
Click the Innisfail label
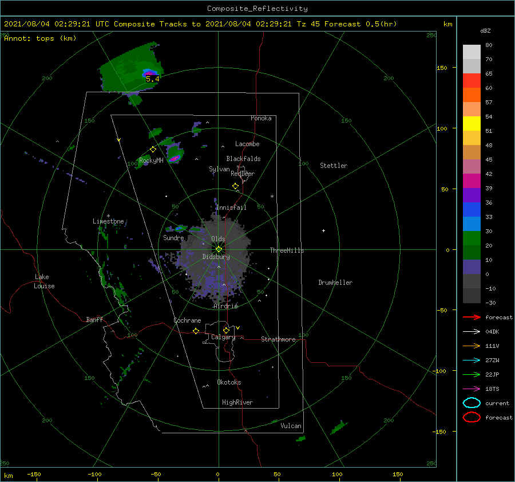point(231,207)
